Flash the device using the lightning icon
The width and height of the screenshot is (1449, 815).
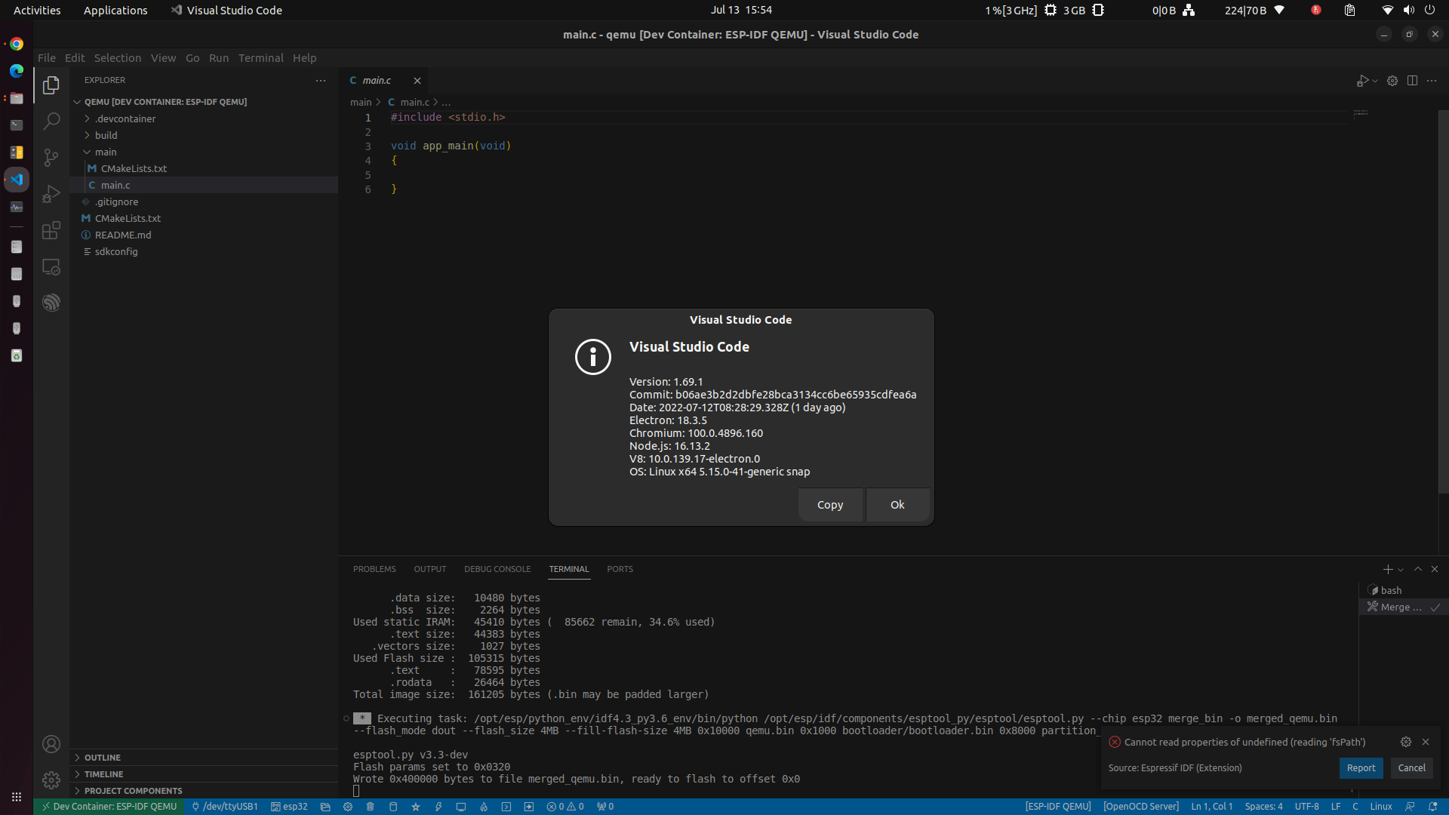pyautogui.click(x=438, y=807)
